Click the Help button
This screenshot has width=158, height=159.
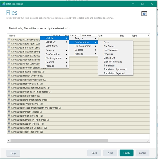tap(13, 153)
